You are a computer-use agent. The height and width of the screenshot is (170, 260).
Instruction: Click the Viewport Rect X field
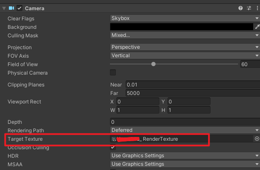[138, 101]
